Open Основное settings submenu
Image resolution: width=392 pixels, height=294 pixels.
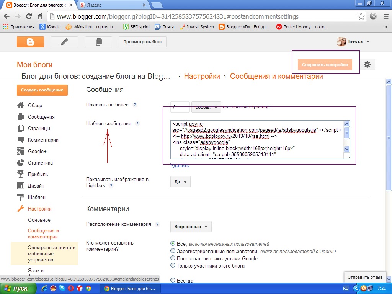(x=39, y=220)
